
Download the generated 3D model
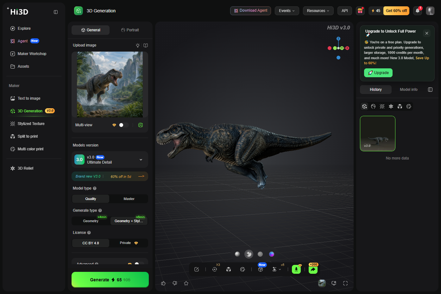tap(296, 269)
